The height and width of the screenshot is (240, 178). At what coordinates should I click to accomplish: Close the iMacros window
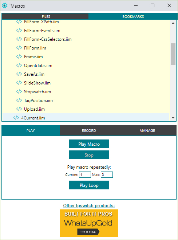click(x=169, y=6)
